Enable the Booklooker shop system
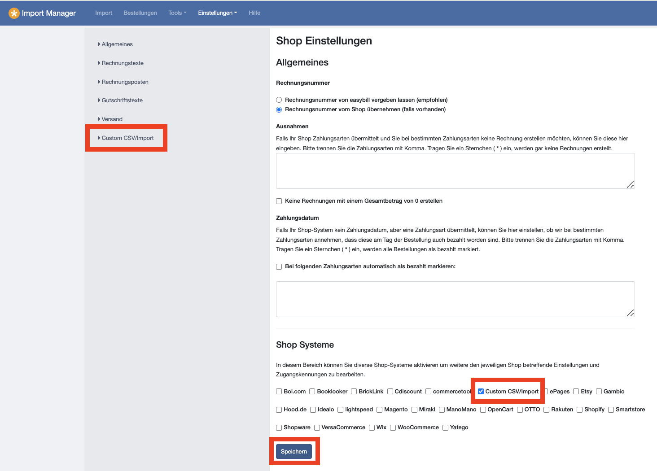Viewport: 657px width, 471px height. pos(312,392)
